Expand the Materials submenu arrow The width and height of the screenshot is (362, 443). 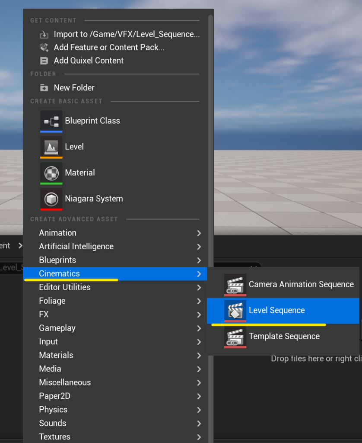pyautogui.click(x=199, y=356)
